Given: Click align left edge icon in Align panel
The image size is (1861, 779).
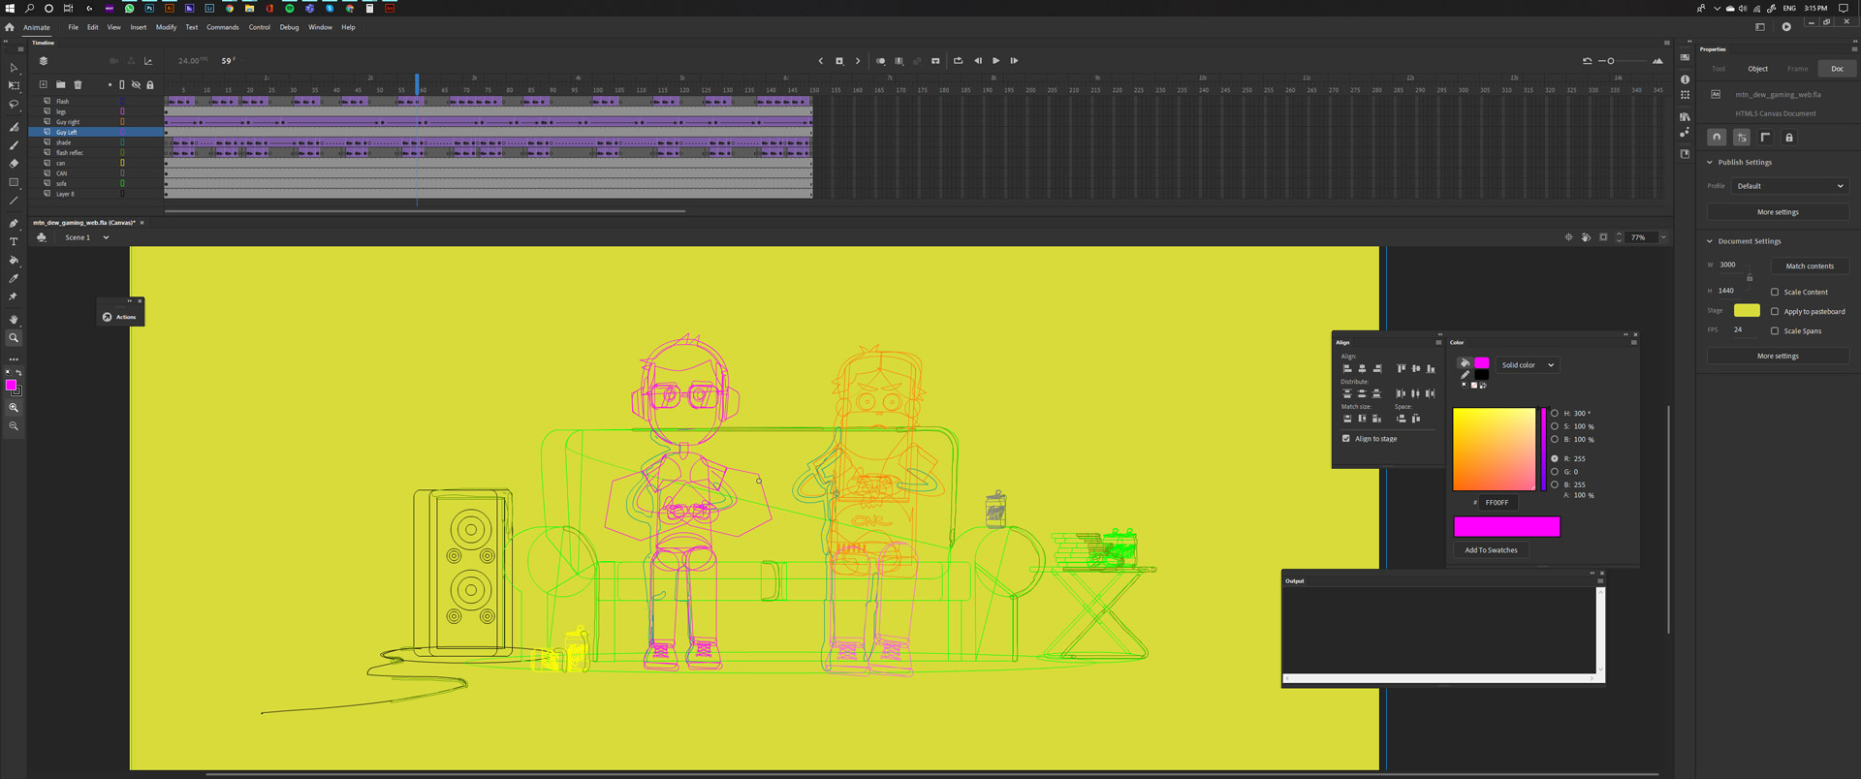Looking at the screenshot, I should pyautogui.click(x=1347, y=368).
